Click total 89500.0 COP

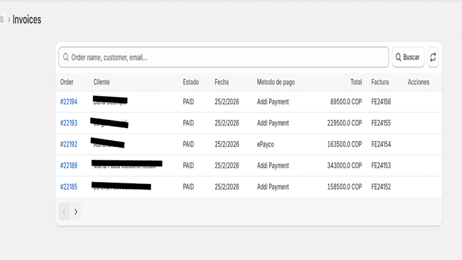[x=346, y=102]
